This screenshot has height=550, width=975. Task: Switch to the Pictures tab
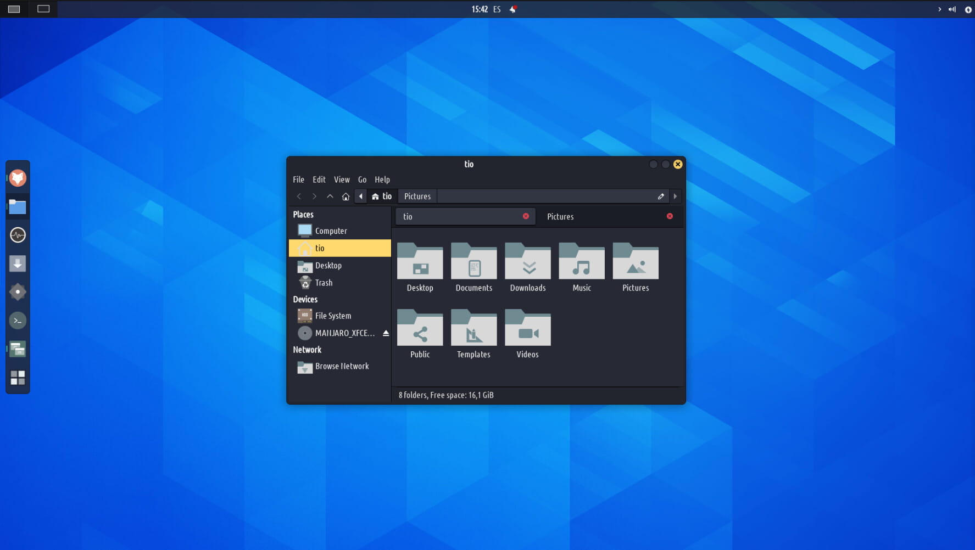click(560, 217)
